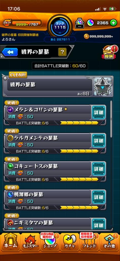Screen dimensions: 120x261
Task: Tap the gold coin icon beside 999,999,999+
Action: click(86, 36)
